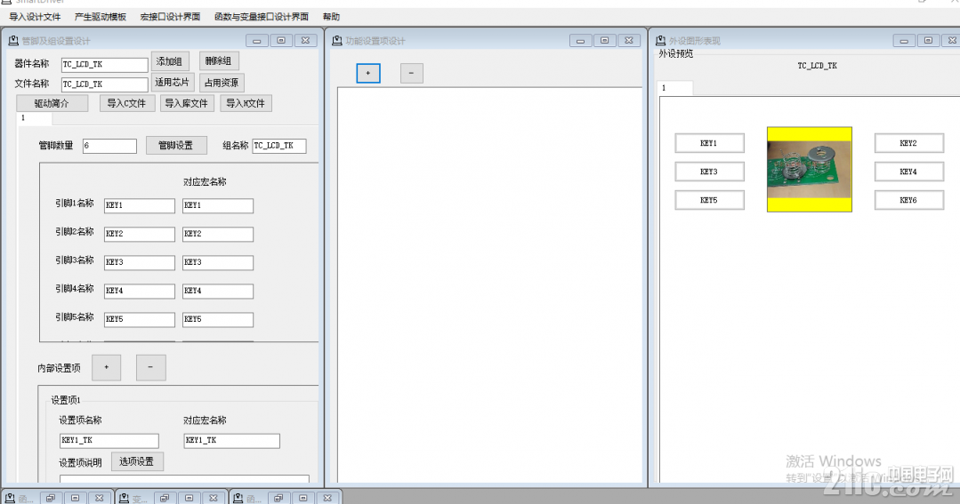The image size is (960, 504).
Task: Click the minus button beside 内部设置项
Action: click(150, 368)
